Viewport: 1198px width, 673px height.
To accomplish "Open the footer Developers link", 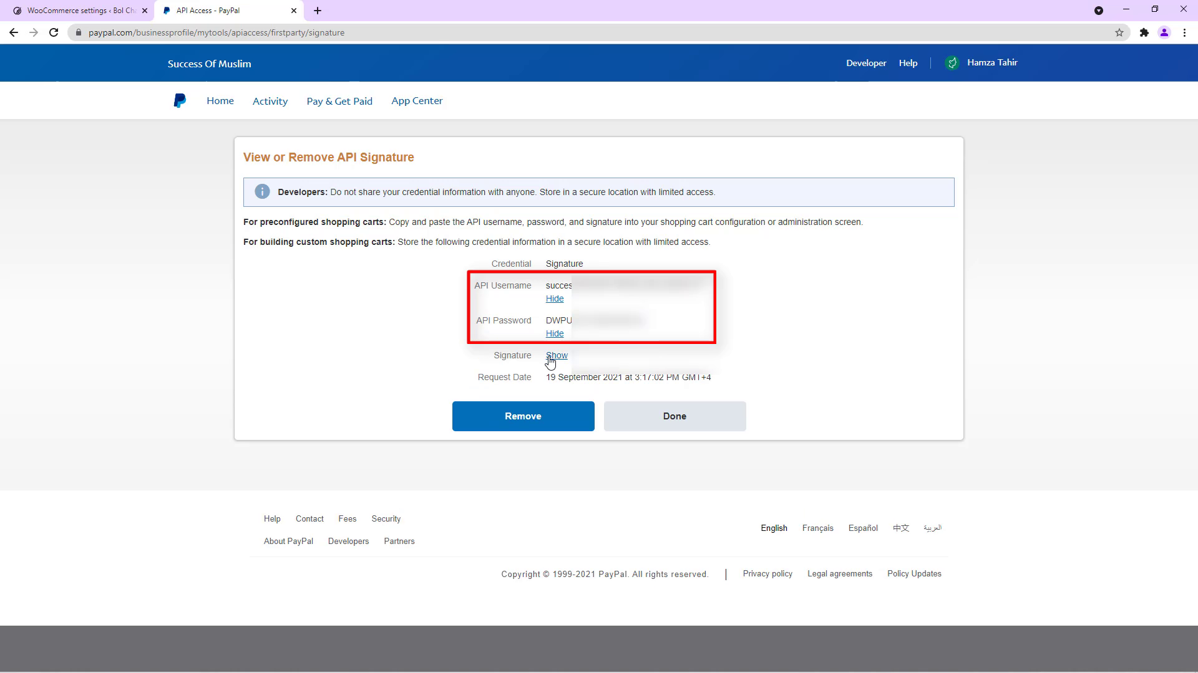I will pos(348,541).
